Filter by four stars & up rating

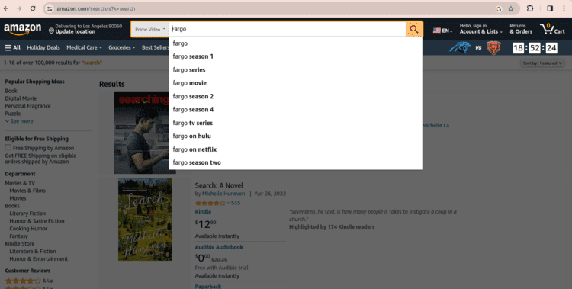point(29,281)
